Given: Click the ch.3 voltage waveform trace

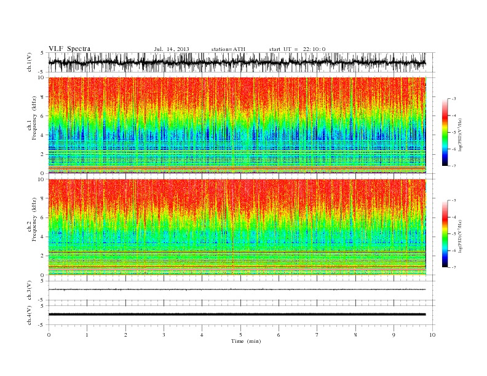Looking at the screenshot, I should click(237, 289).
